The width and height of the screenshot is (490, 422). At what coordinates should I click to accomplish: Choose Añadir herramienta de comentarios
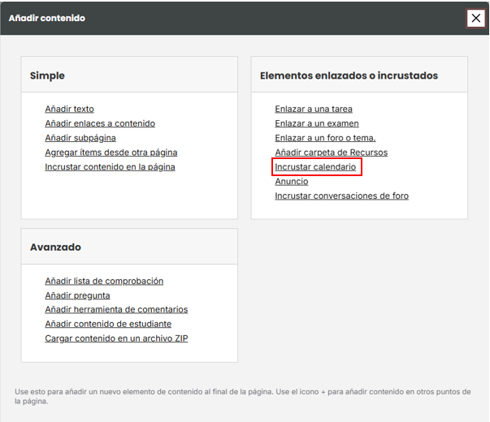(116, 309)
